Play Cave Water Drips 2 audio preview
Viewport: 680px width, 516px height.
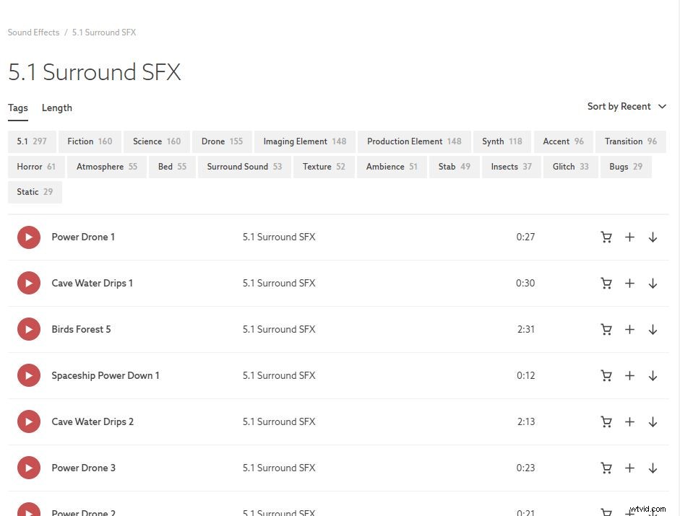[x=29, y=421]
